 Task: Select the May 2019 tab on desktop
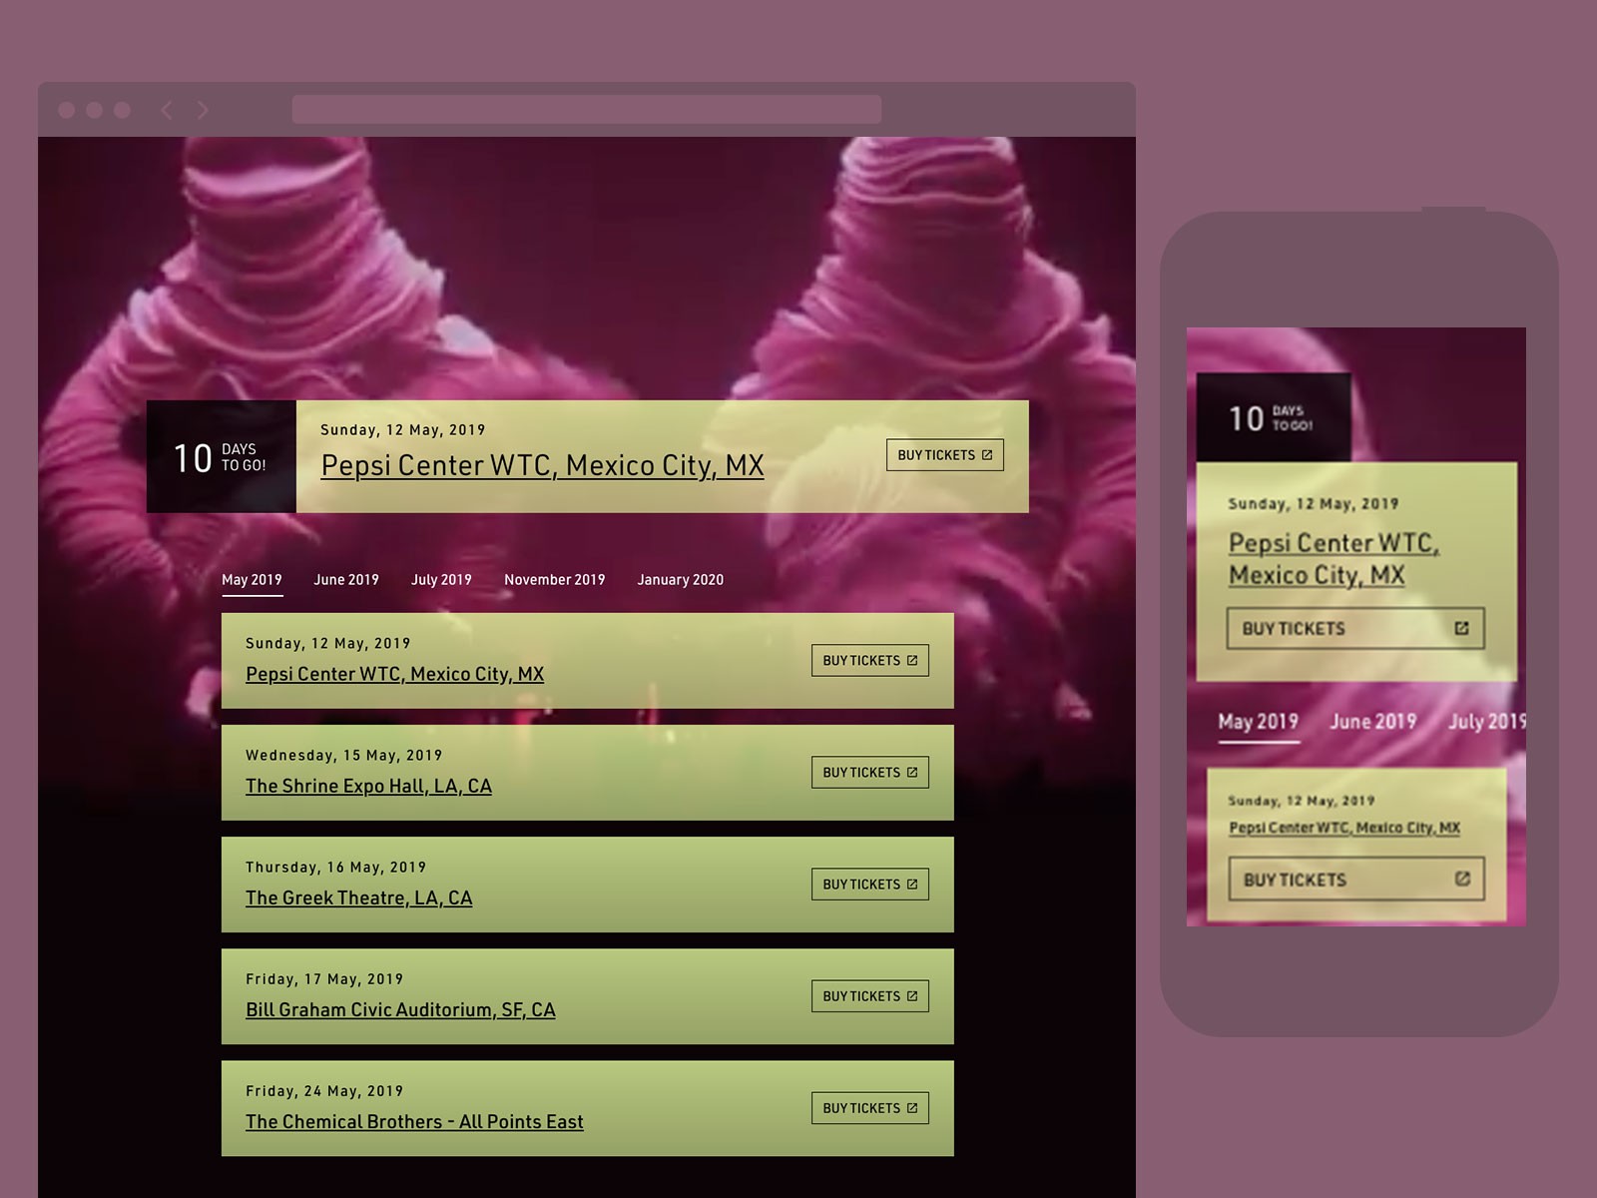(x=252, y=580)
